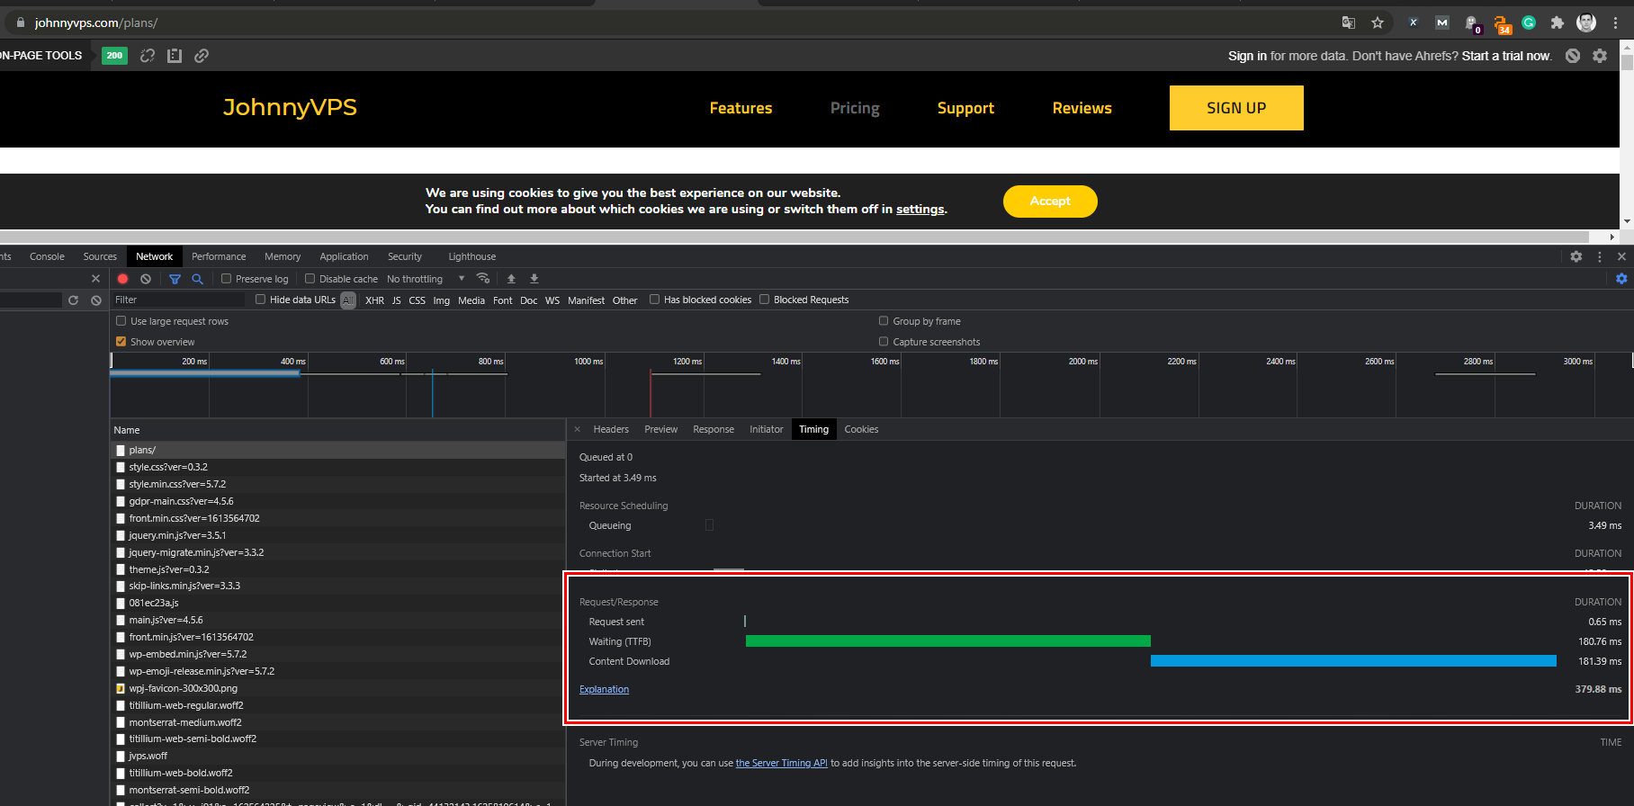Open the Extensions puzzle icon

pos(1558,22)
